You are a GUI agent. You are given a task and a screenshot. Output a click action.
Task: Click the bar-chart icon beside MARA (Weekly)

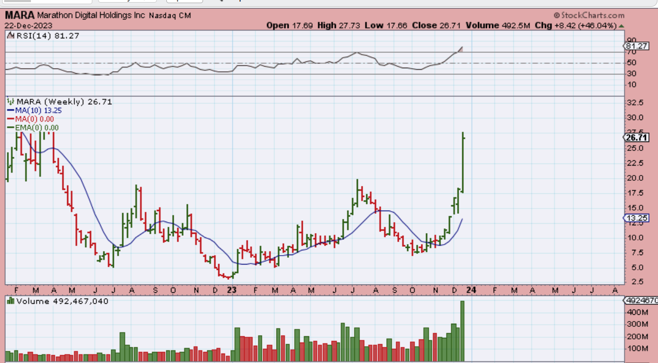coord(10,102)
